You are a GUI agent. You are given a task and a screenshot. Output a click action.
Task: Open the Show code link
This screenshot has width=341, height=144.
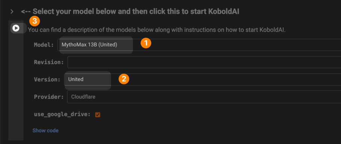pos(45,130)
